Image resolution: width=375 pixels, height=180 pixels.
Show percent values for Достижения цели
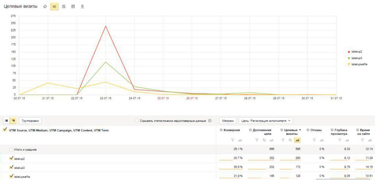(x=264, y=140)
